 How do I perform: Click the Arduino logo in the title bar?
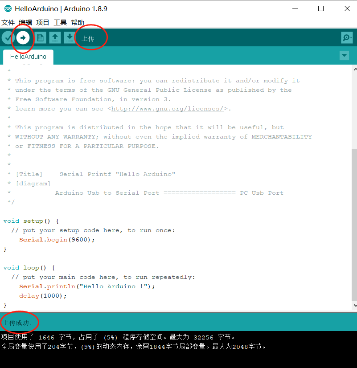point(8,8)
